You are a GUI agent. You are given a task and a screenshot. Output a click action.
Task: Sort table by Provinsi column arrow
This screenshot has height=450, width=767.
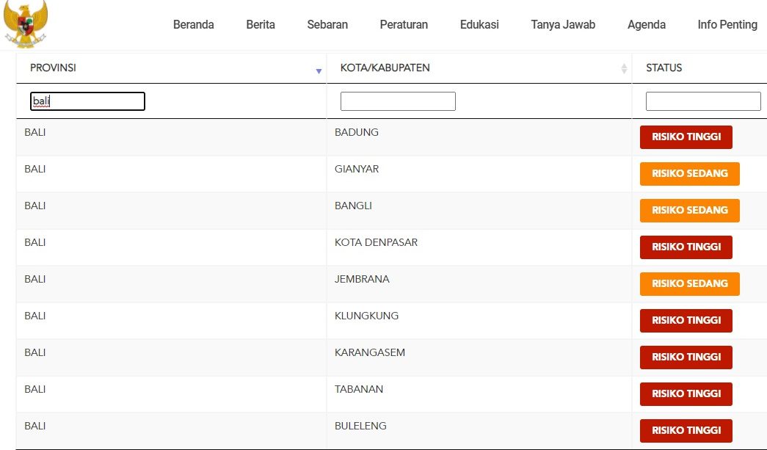[x=319, y=70]
